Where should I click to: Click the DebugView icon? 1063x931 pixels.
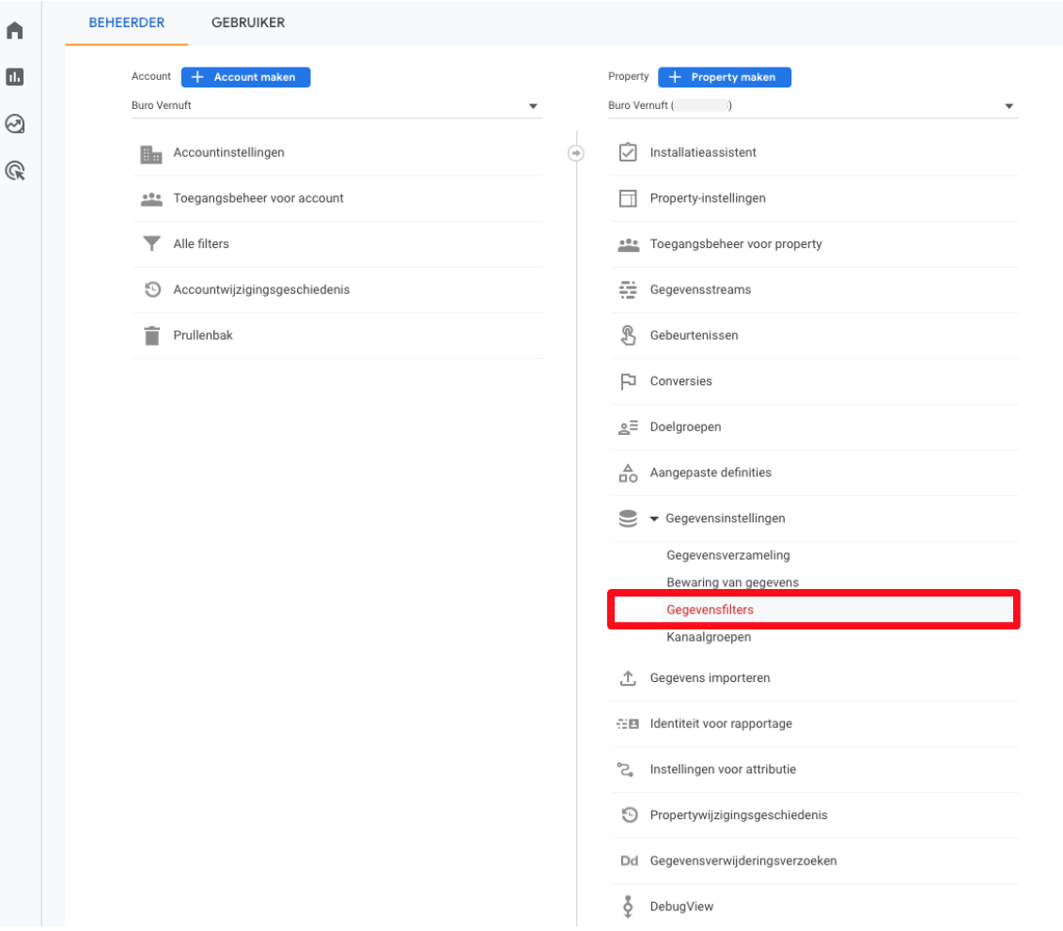pyautogui.click(x=628, y=907)
